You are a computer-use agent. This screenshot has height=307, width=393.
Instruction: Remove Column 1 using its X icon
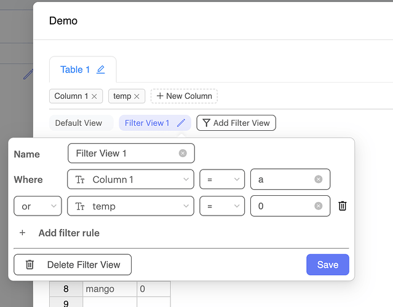click(94, 96)
